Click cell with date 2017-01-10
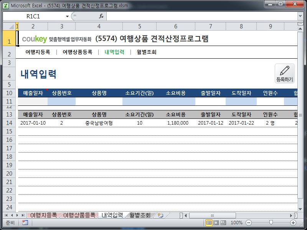This screenshot has height=230, width=307. (33, 123)
